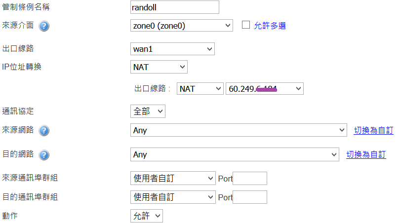Click 切換為自訂 link for 來源網路
The width and height of the screenshot is (400, 223).
[x=373, y=130]
